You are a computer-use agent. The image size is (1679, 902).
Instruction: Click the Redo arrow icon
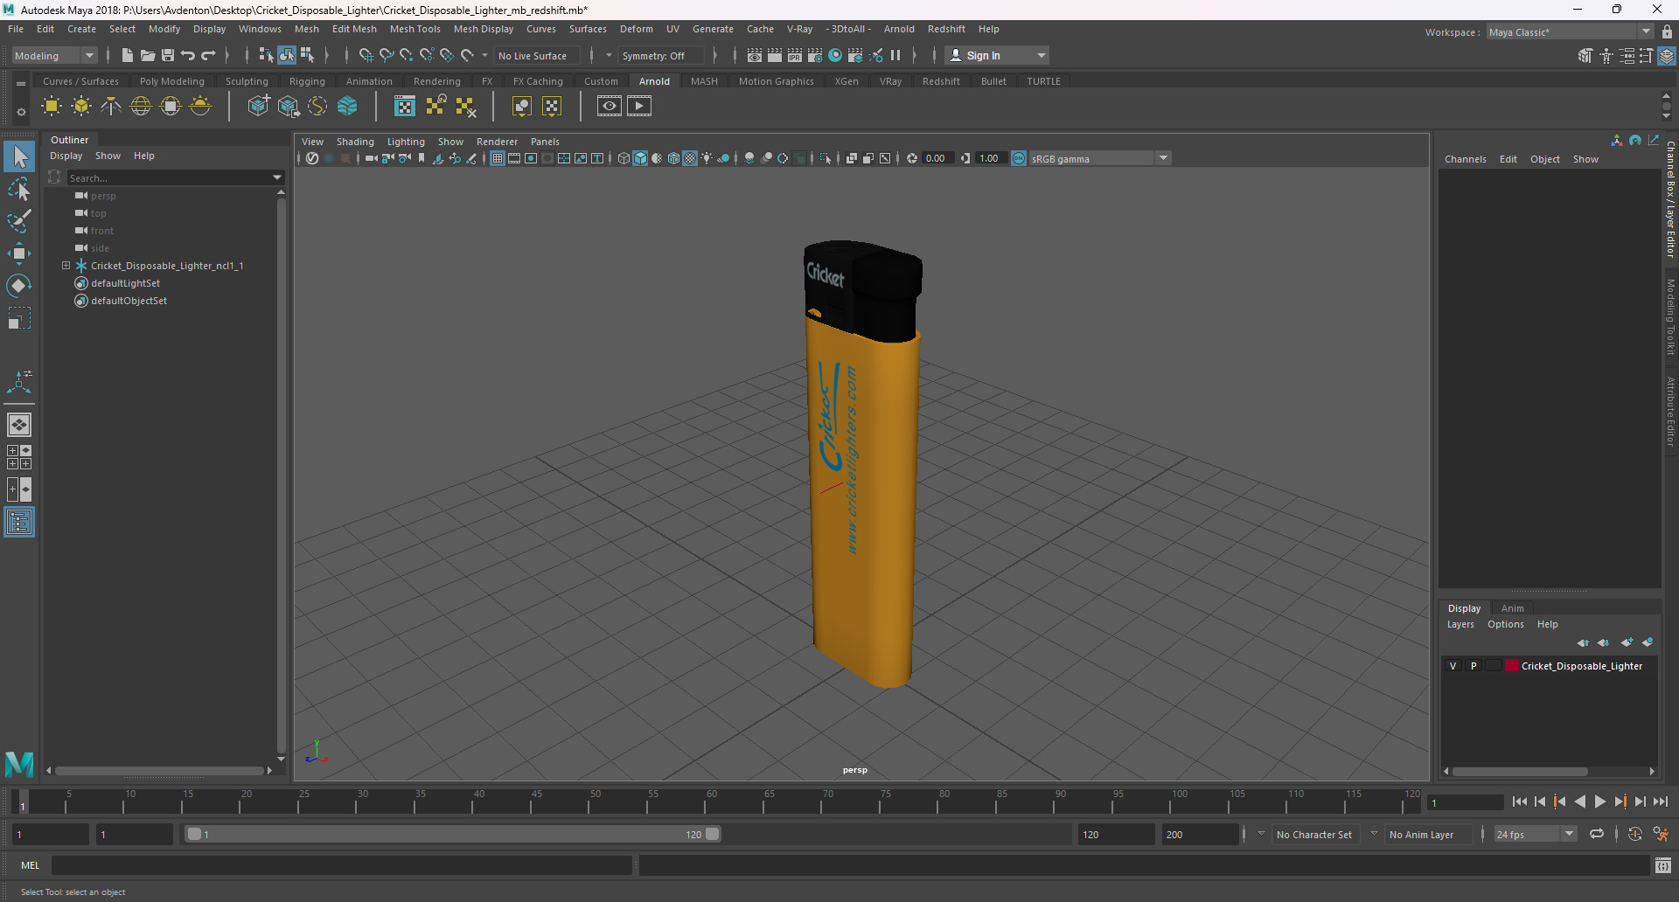[208, 55]
